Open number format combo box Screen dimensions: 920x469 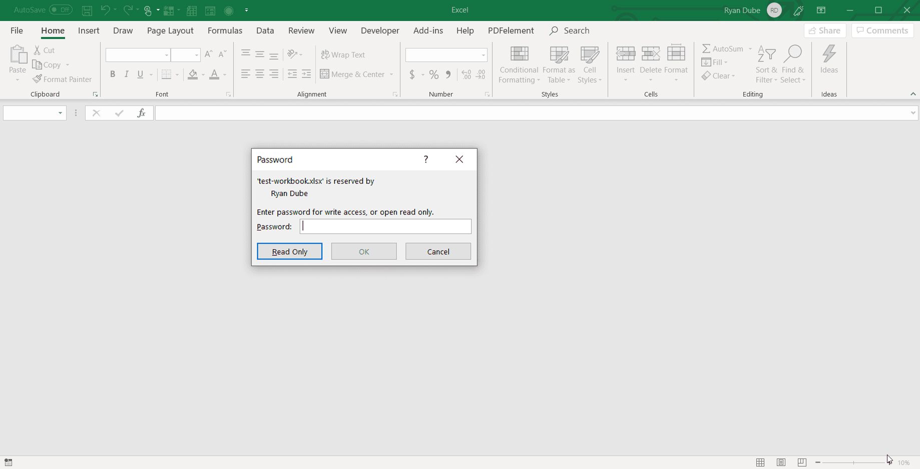point(446,54)
